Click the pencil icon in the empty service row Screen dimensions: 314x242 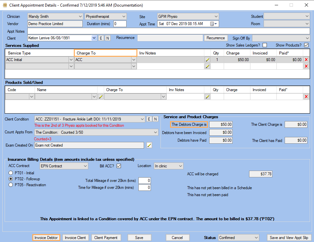pyautogui.click(x=207, y=66)
